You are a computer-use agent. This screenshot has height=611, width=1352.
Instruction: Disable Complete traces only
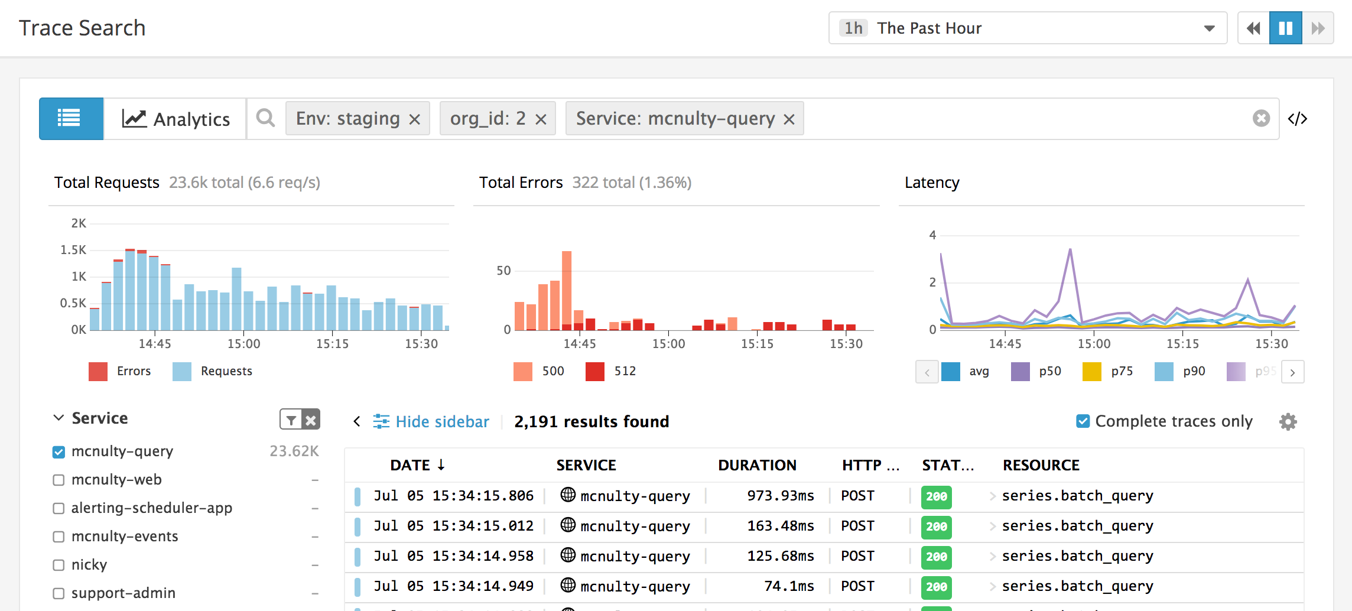[1082, 421]
